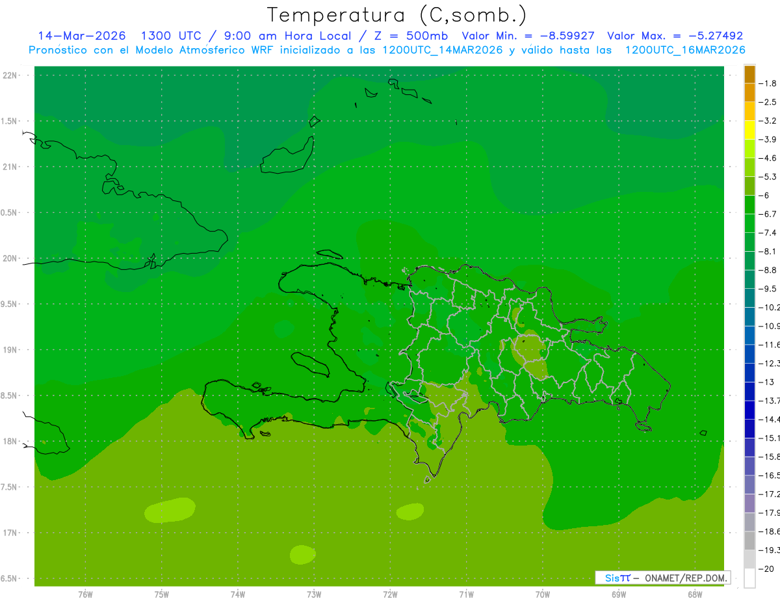The image size is (780, 603).
Task: Click the 76W longitude label
Action: pyautogui.click(x=85, y=595)
